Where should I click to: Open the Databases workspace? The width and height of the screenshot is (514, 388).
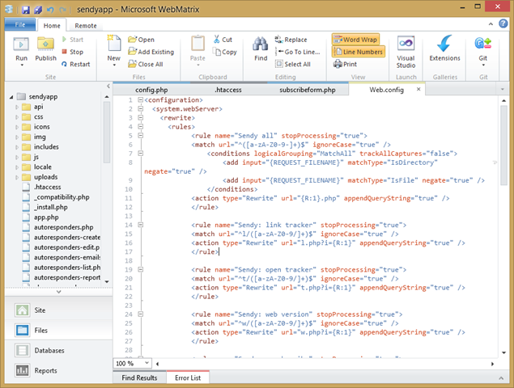pyautogui.click(x=58, y=350)
